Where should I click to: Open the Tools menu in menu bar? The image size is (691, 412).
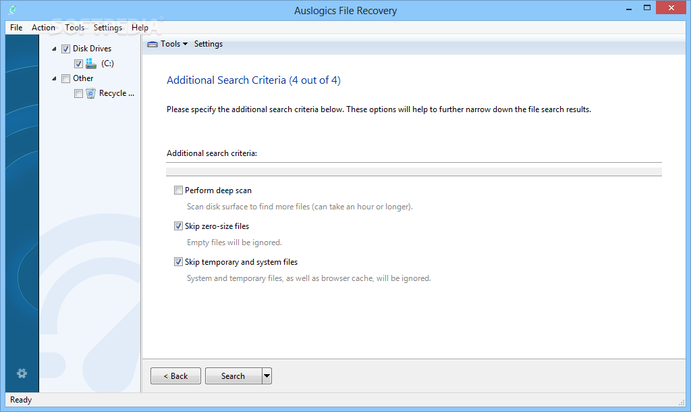click(x=74, y=27)
